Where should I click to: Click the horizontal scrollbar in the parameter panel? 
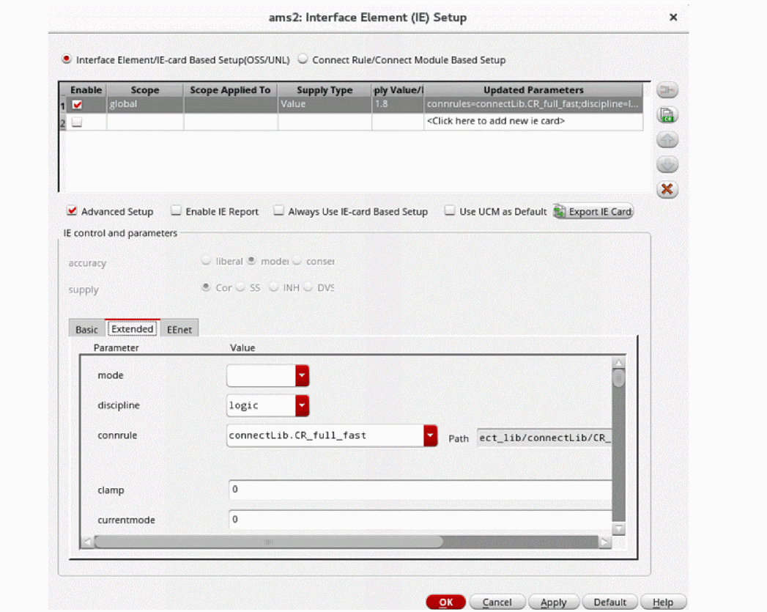pyautogui.click(x=269, y=542)
